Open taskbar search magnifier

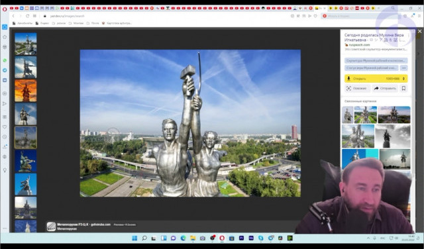click(x=144, y=238)
